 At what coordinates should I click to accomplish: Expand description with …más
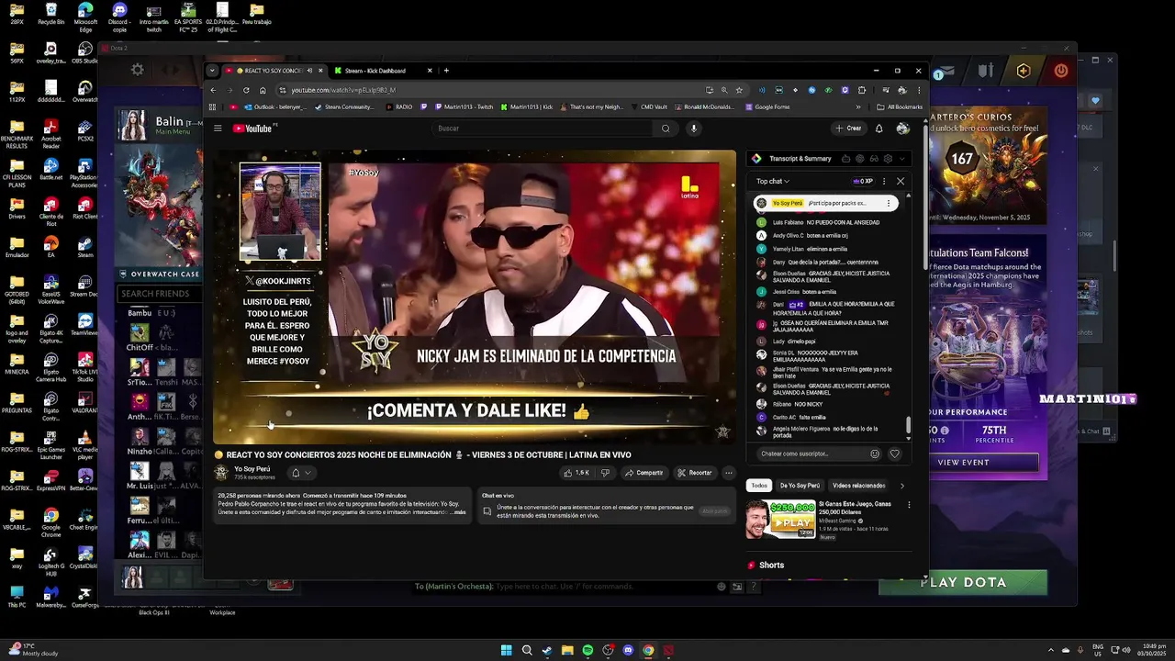pyautogui.click(x=459, y=512)
